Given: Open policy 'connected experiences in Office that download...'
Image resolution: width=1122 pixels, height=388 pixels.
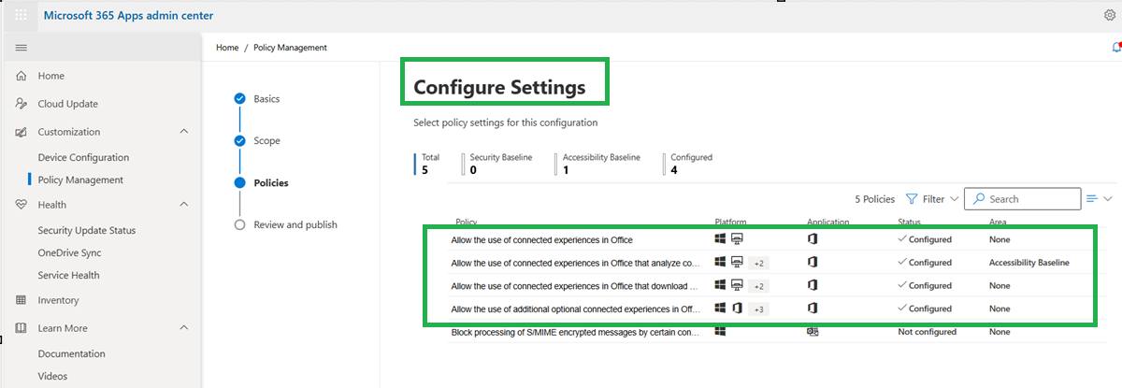Looking at the screenshot, I should click(575, 285).
